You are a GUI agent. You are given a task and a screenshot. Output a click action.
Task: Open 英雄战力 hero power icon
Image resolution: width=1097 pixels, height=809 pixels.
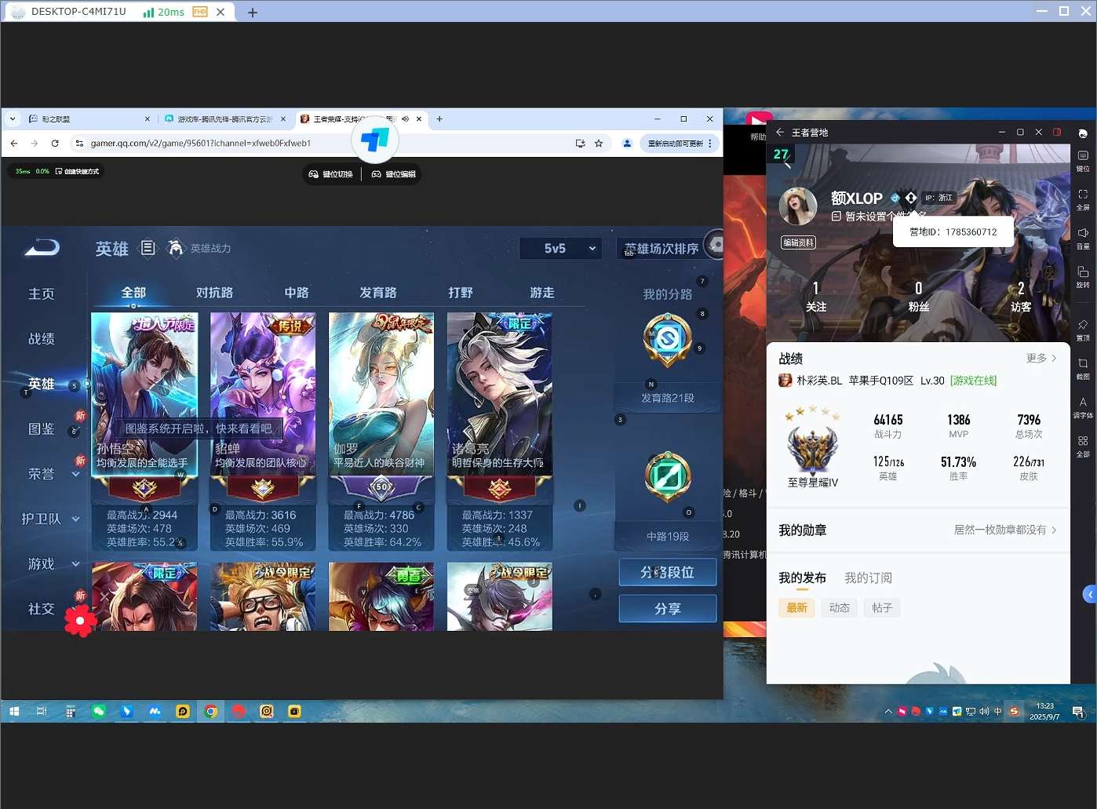pos(176,248)
